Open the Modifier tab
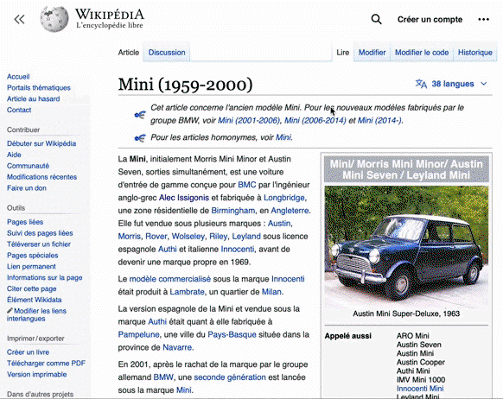The width and height of the screenshot is (503, 399). coord(372,52)
